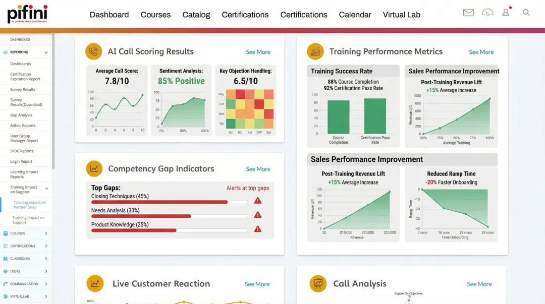Expand the CERTIFICATIONS sidebar section
This screenshot has width=545, height=304.
pyautogui.click(x=23, y=246)
